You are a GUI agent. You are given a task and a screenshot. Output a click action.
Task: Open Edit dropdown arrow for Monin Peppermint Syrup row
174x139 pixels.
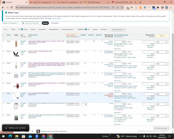point(167,64)
